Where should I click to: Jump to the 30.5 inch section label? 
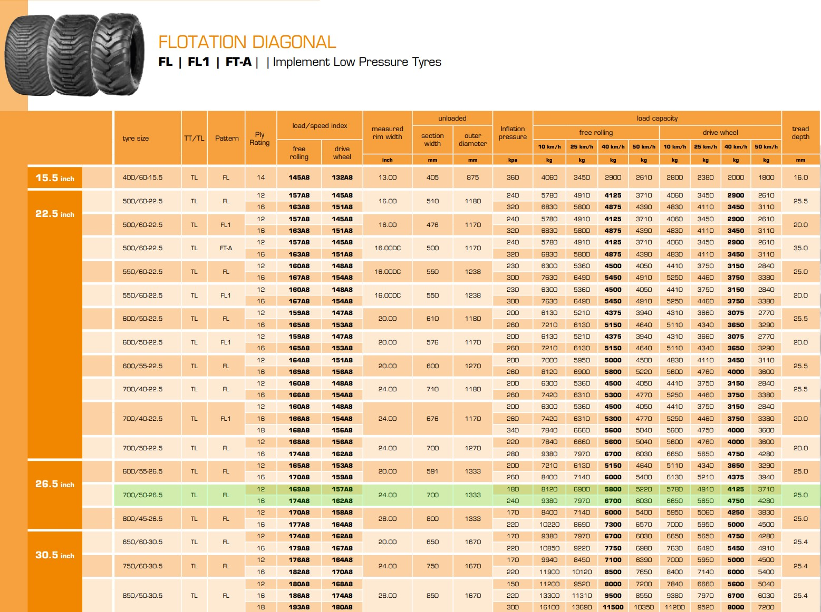pos(55,555)
